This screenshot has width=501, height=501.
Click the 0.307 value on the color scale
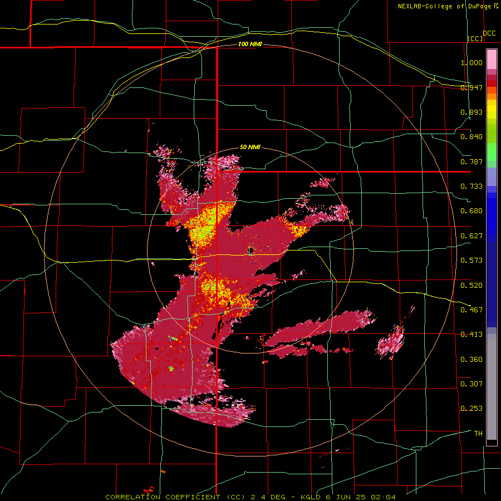click(x=471, y=384)
